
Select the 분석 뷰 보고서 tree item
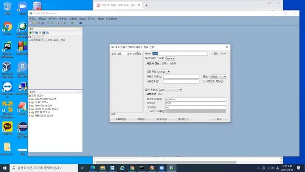pyautogui.click(x=42, y=112)
